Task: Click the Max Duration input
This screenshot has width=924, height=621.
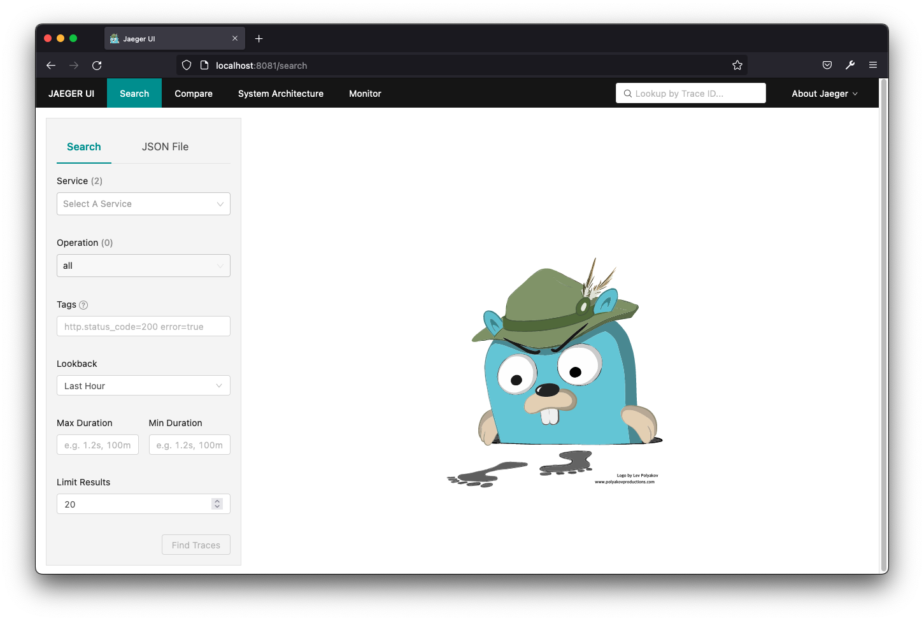Action: point(97,445)
